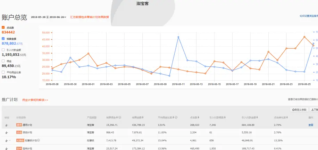Check the 平均佣金比率 checkbox
Viewport: 318px width, 150px height.
(3, 72)
